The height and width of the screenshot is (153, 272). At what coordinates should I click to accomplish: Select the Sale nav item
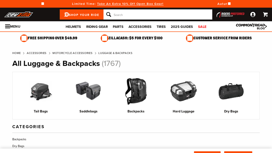[x=202, y=27]
